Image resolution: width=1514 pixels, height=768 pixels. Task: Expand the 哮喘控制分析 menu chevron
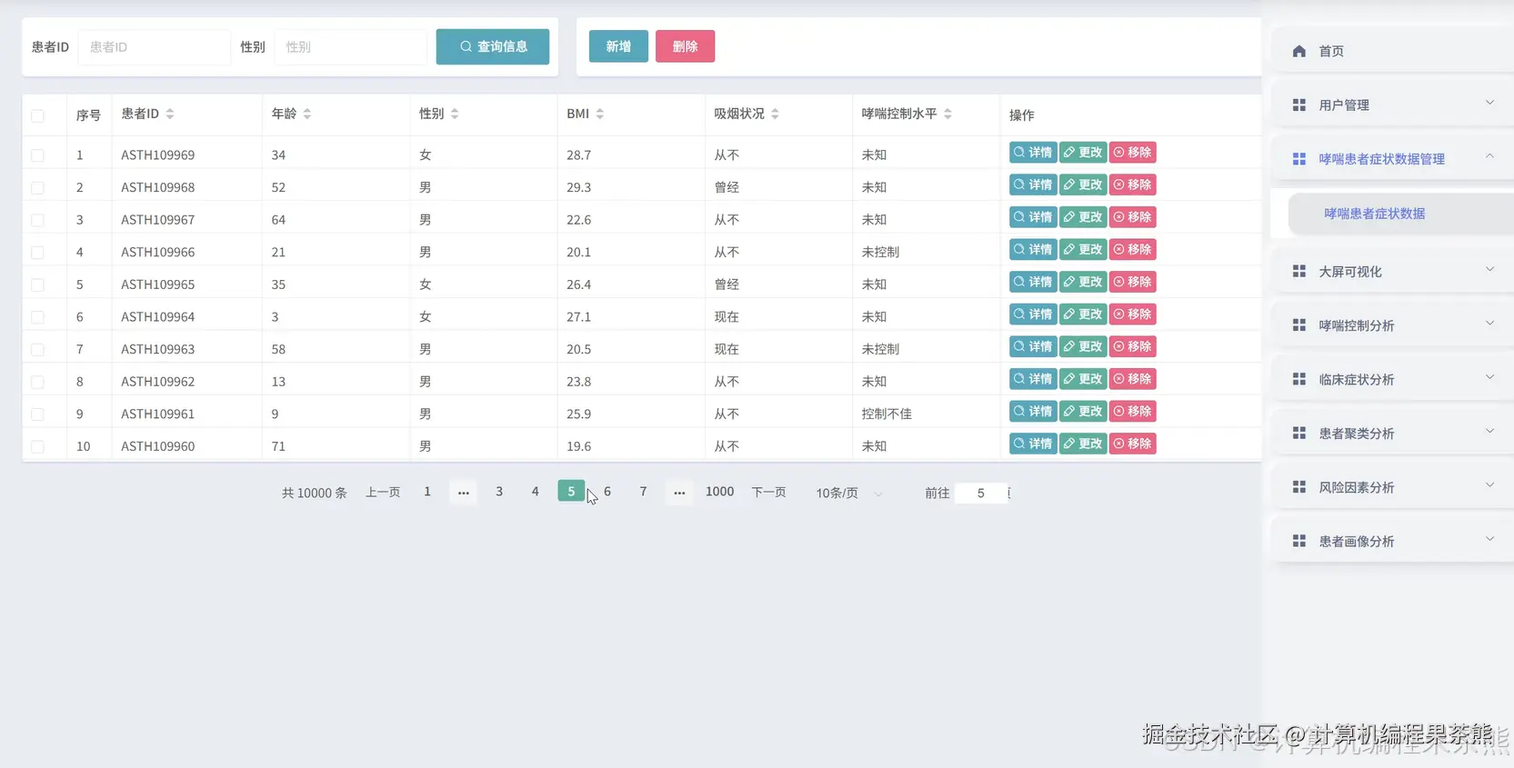(x=1489, y=323)
